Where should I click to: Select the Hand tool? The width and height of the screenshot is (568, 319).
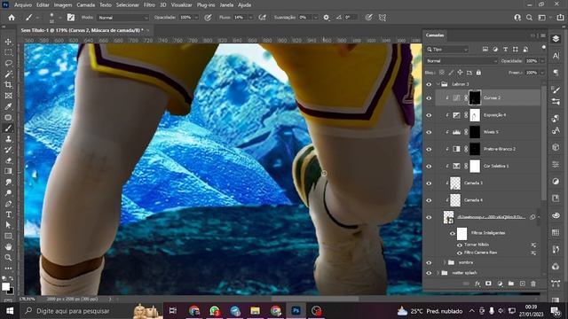coord(8,246)
